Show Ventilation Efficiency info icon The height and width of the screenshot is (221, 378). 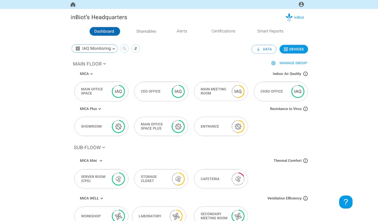[x=306, y=198]
